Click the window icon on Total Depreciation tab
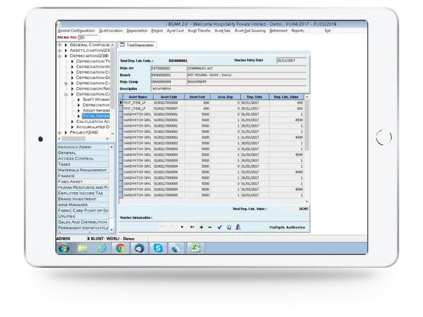This screenshot has width=423, height=317. pyautogui.click(x=122, y=44)
